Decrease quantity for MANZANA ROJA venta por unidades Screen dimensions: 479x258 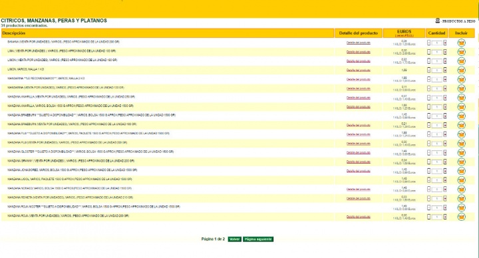[x=428, y=217]
